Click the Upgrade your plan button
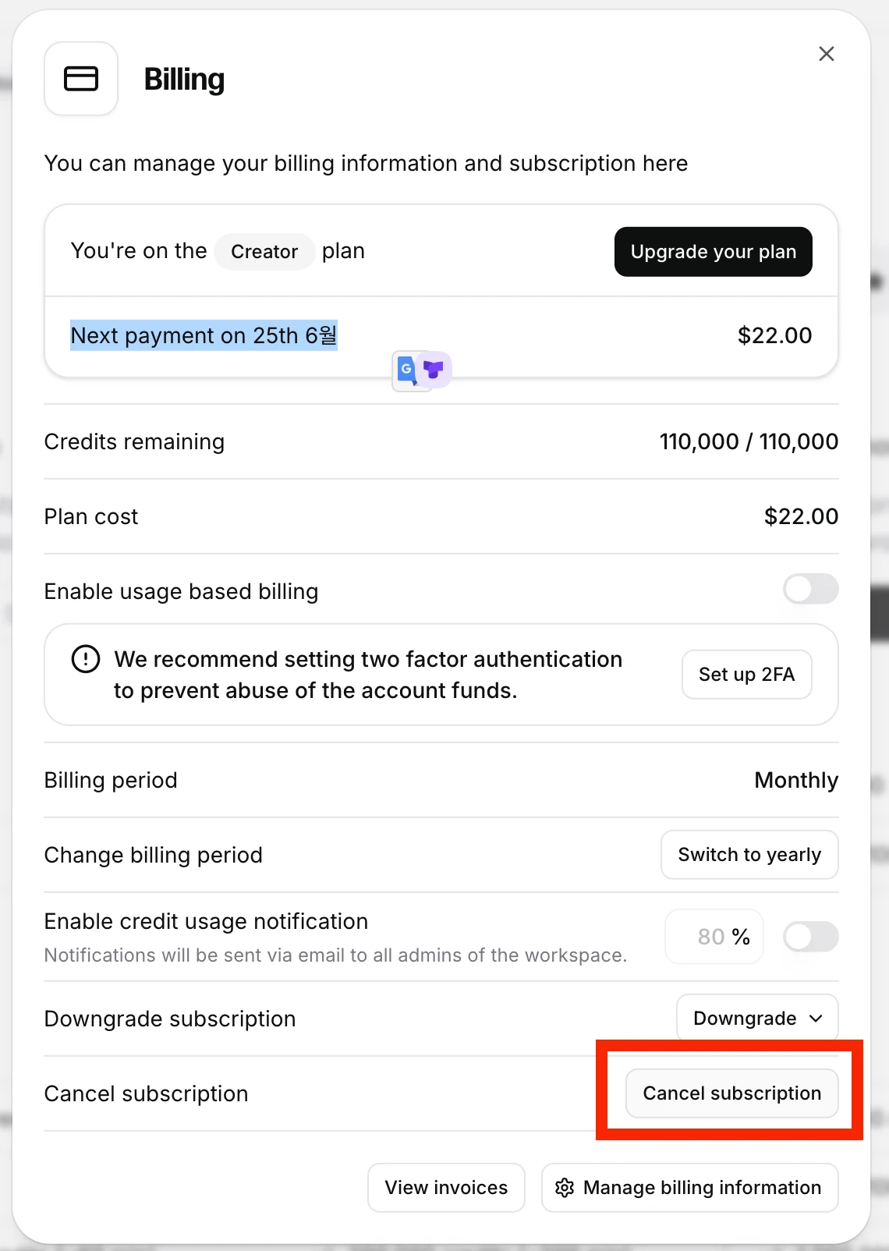 click(x=714, y=252)
